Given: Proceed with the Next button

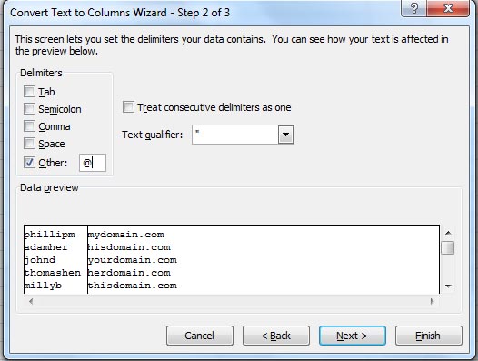Looking at the screenshot, I should [x=353, y=336].
